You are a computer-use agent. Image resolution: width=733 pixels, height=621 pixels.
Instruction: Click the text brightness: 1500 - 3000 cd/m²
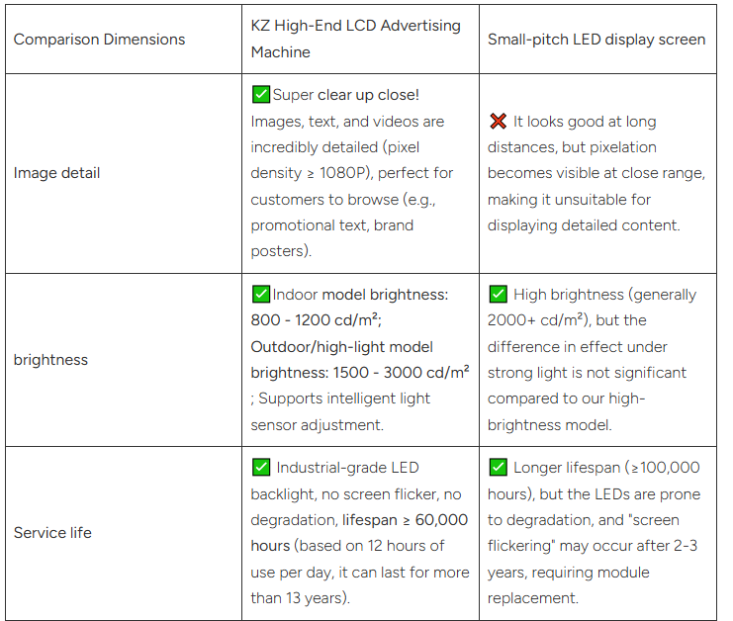[x=360, y=373]
